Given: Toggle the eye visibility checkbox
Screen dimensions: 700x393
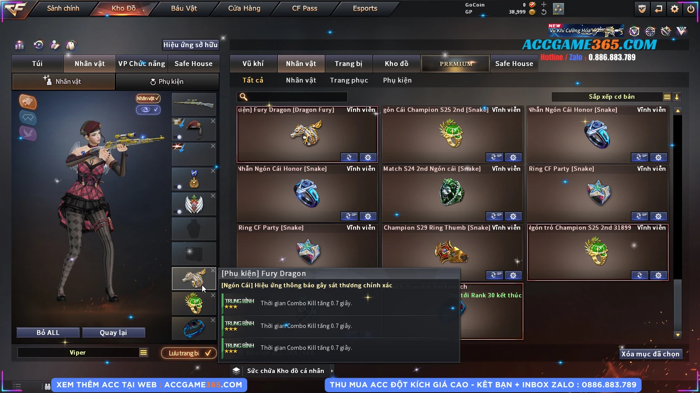Looking at the screenshot, I should 148,110.
